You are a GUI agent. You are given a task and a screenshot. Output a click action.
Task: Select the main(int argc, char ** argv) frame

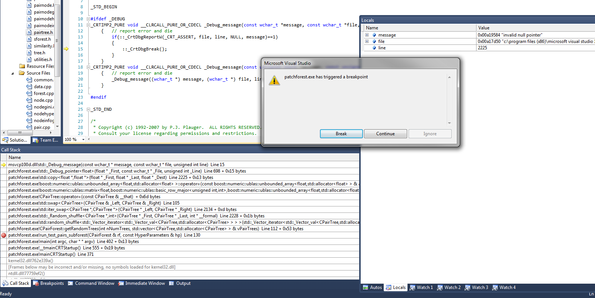point(180,241)
